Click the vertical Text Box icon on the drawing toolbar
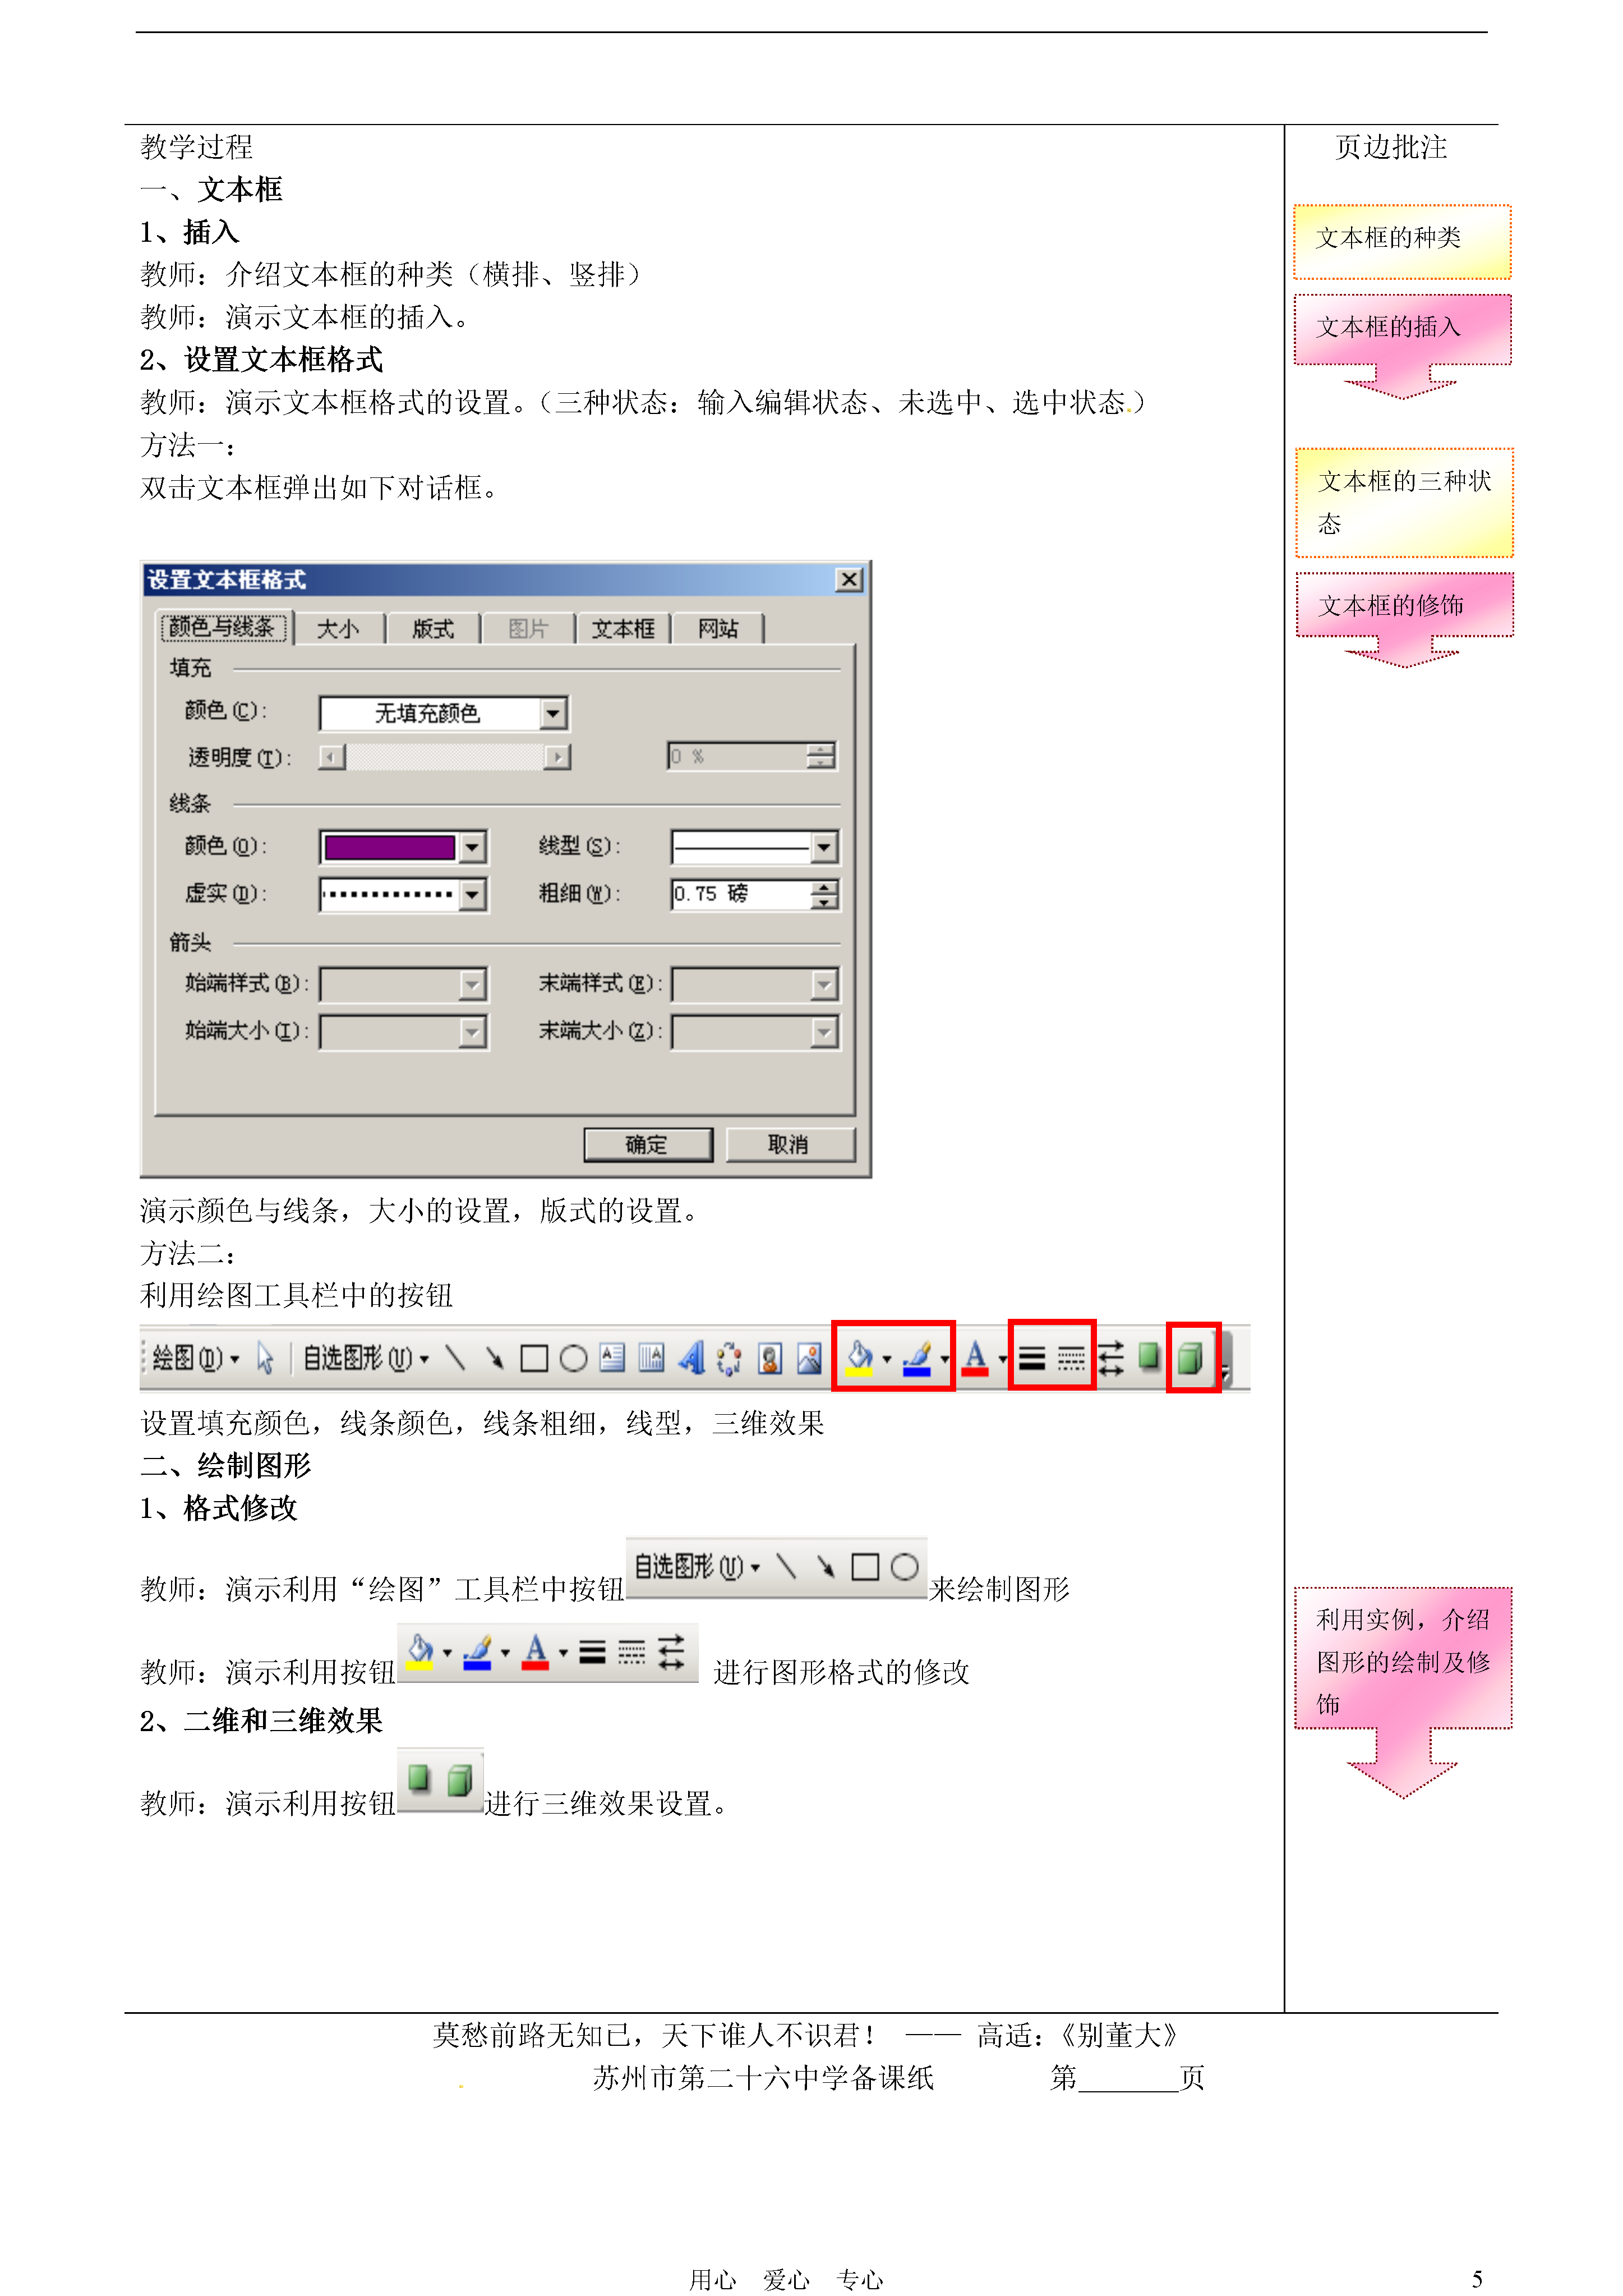1623x2296 pixels. (651, 1357)
